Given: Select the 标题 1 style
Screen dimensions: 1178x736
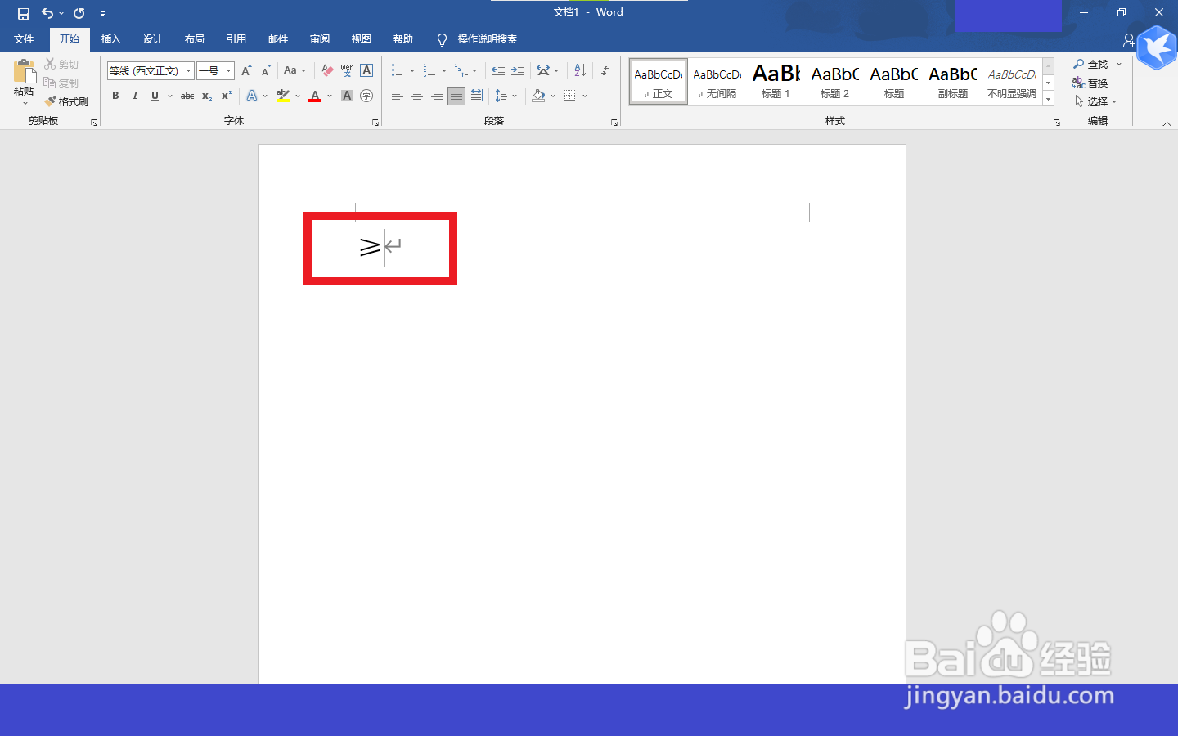Looking at the screenshot, I should click(x=776, y=82).
